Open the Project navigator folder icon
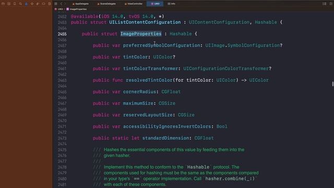This screenshot has height=188, width=334. (x=3, y=4)
